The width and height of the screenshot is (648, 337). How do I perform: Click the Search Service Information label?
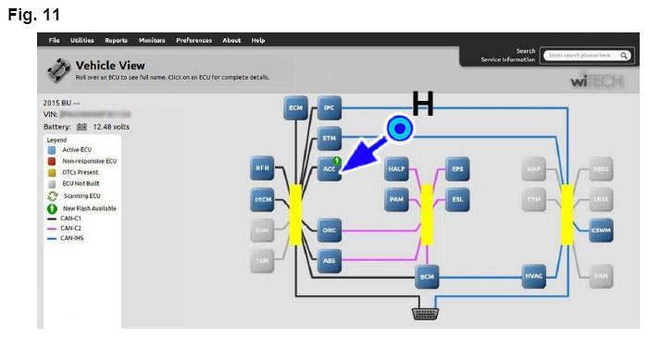point(508,56)
